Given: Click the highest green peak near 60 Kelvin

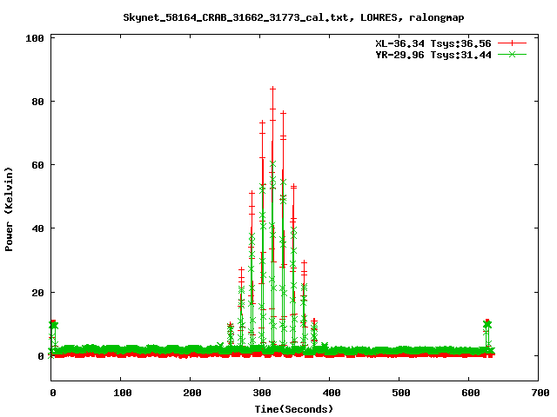Looking at the screenshot, I should [272, 164].
